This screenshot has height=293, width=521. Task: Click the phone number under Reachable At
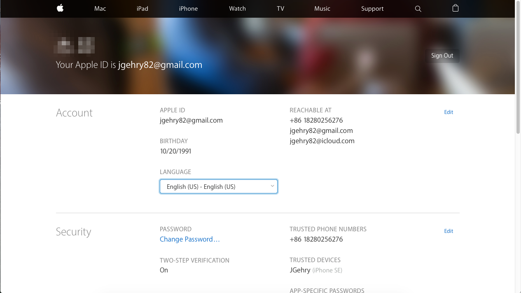[x=316, y=120]
